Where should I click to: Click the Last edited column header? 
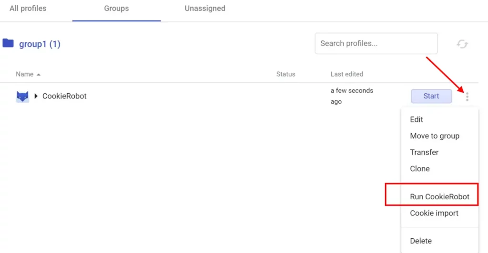point(347,74)
